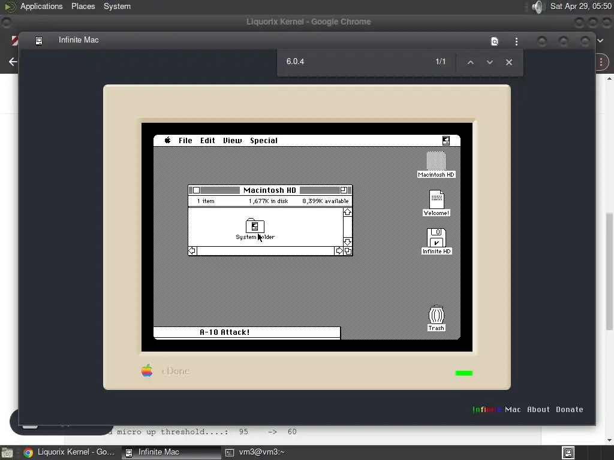Viewport: 614px width, 460px height.
Task: Open the Infinite Mac home link
Action: (x=496, y=410)
